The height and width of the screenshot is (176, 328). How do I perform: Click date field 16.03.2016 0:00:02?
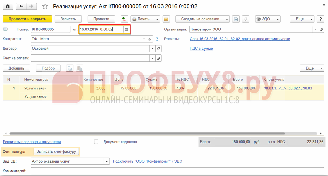tap(101, 29)
